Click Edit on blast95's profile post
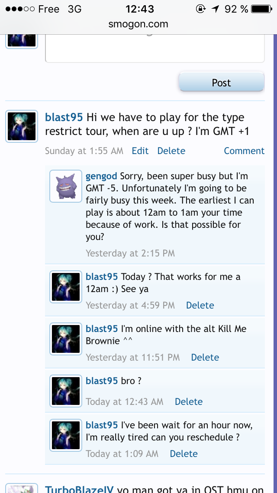Viewport: 277px width, 493px height. point(140,151)
